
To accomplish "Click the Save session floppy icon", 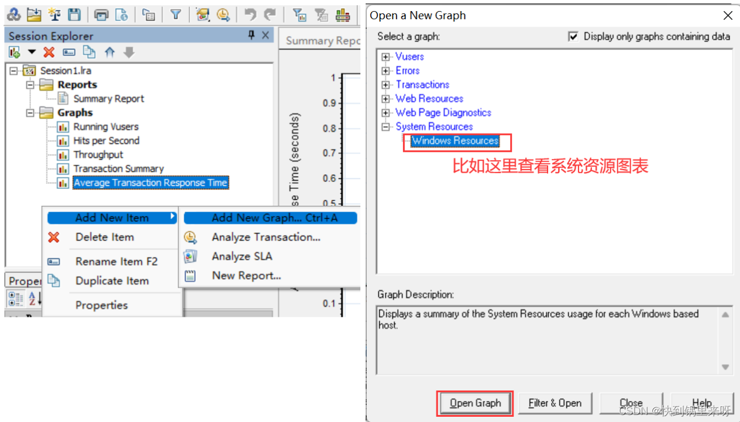I will [74, 15].
